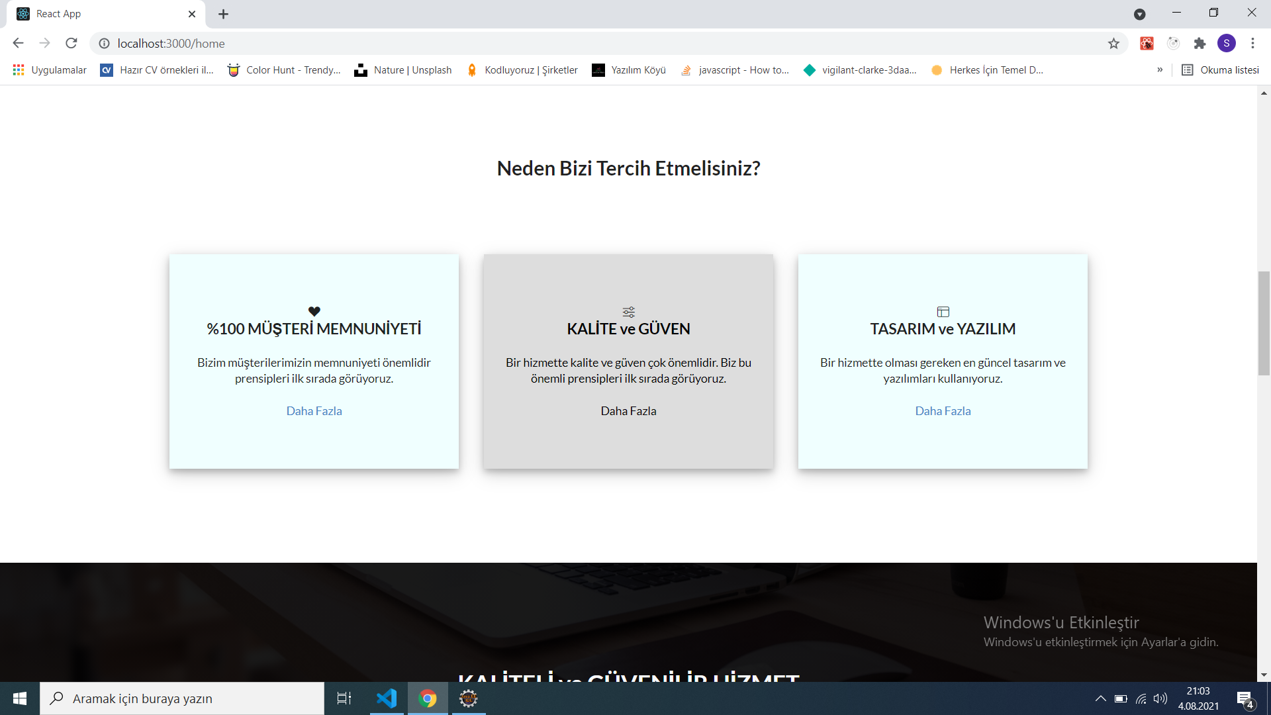Click Daha Fazla under KALİTE ve GÜVEN
Image resolution: width=1271 pixels, height=715 pixels.
click(628, 410)
